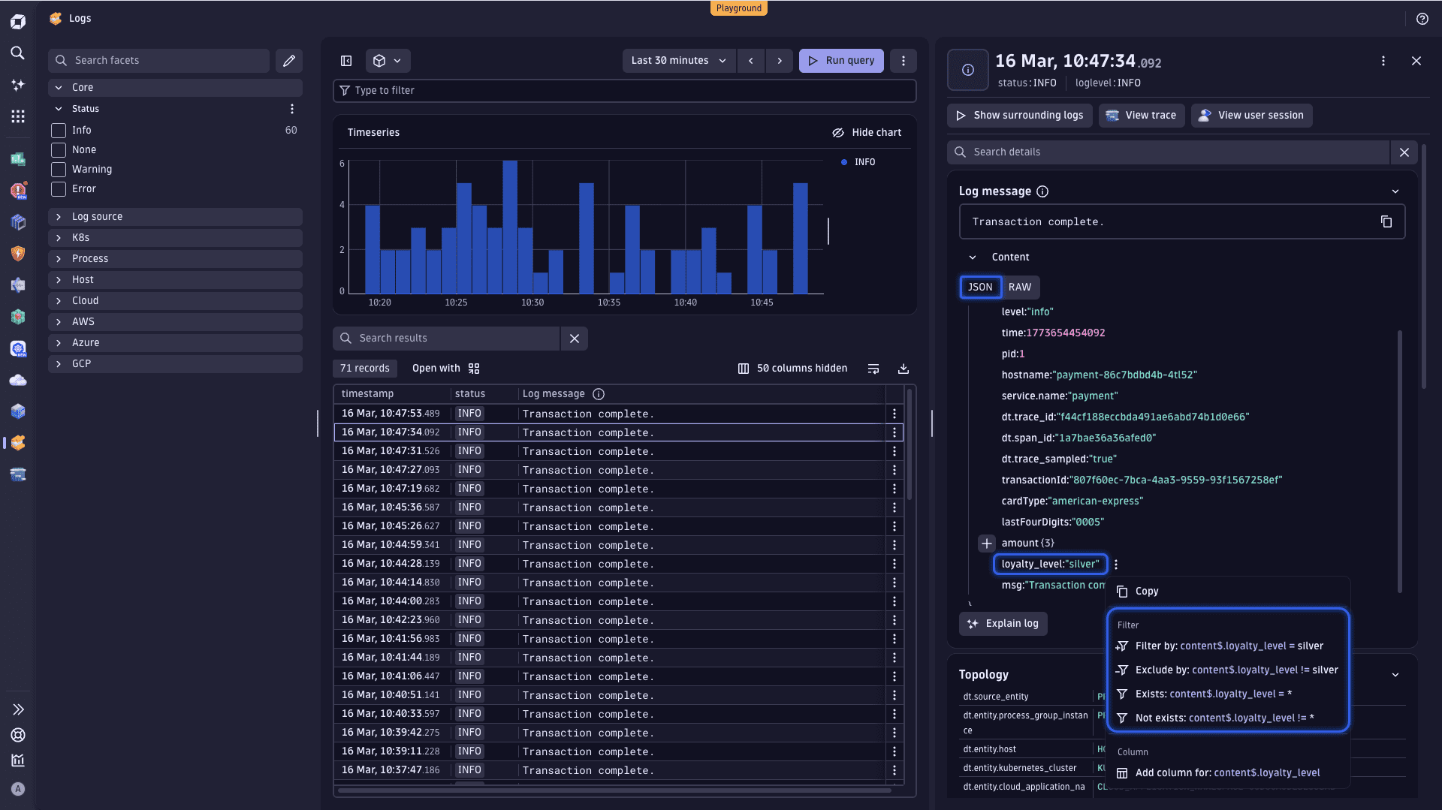Select Filter by loyalty_level = silver
The height and width of the screenshot is (810, 1442).
(1229, 646)
